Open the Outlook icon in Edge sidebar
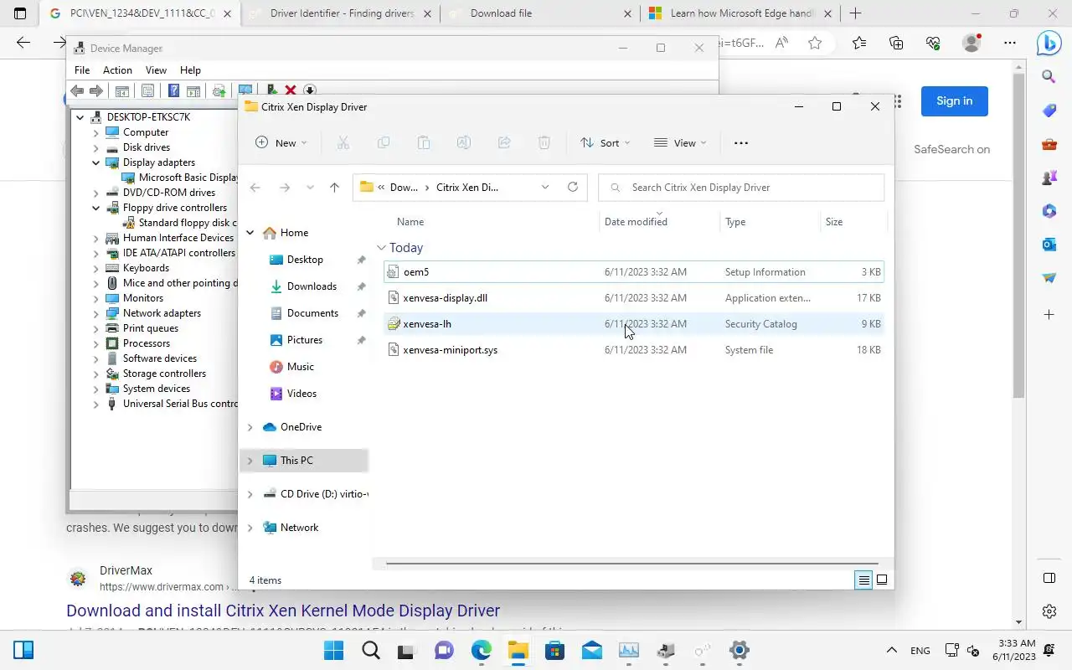This screenshot has height=670, width=1072. 1049,245
